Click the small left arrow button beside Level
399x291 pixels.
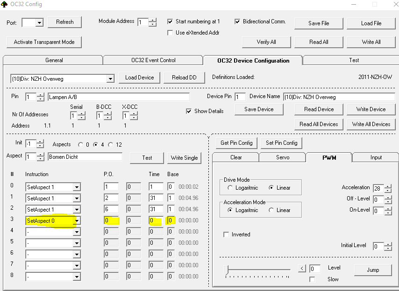click(302, 269)
